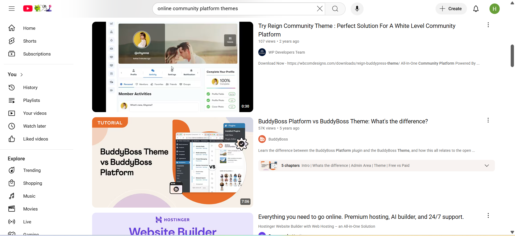Image resolution: width=515 pixels, height=236 pixels.
Task: Open Watch later in sidebar
Action: point(34,126)
